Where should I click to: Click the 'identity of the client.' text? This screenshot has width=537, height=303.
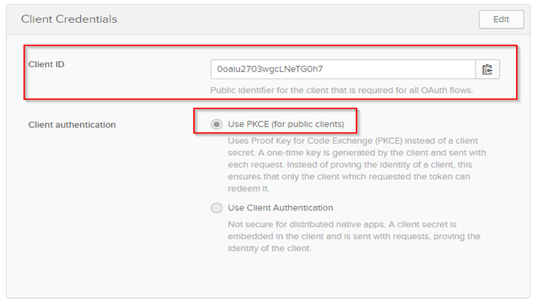269,248
